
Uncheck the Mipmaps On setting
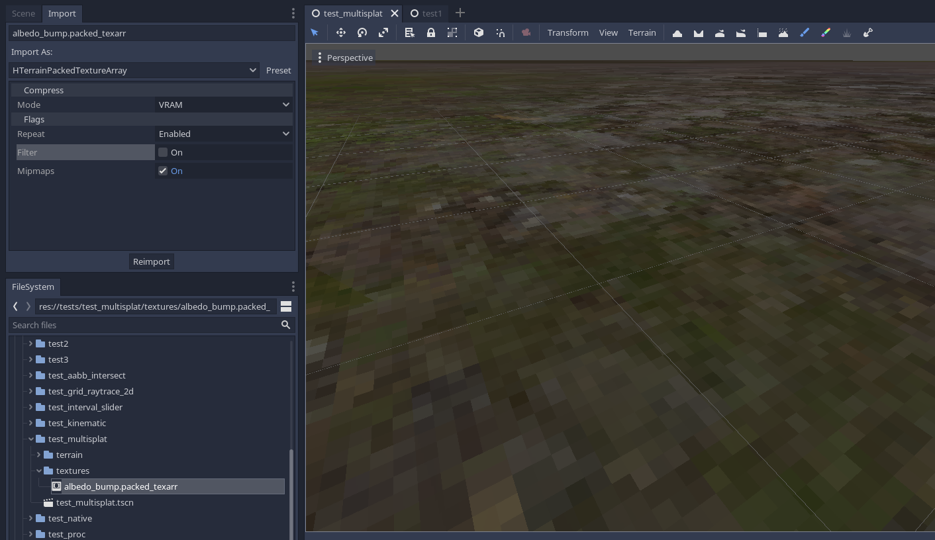[163, 171]
